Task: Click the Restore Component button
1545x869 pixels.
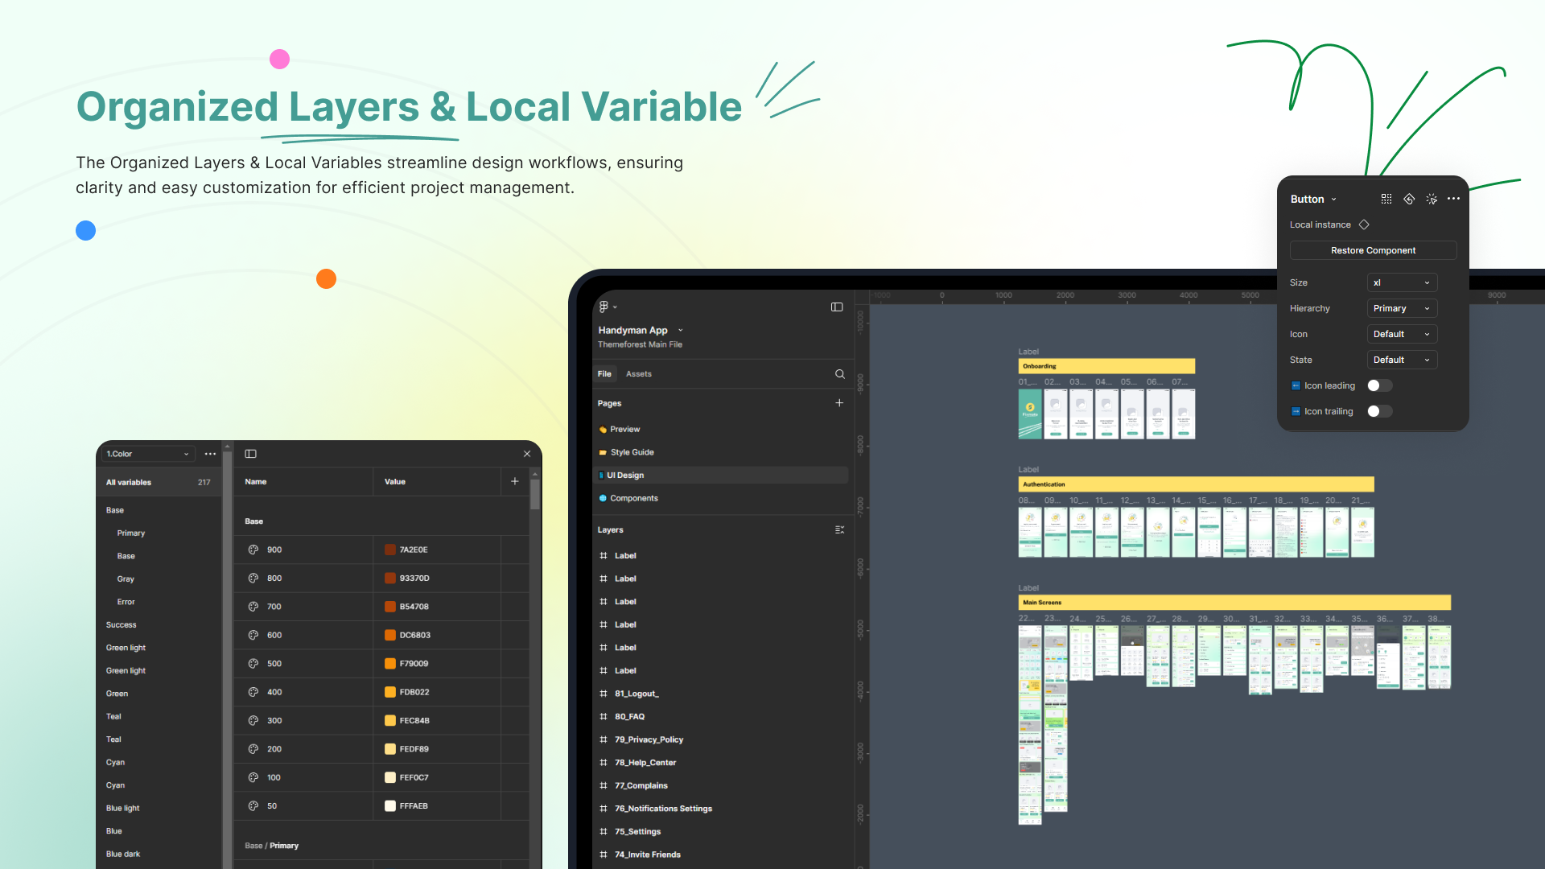Action: tap(1373, 250)
